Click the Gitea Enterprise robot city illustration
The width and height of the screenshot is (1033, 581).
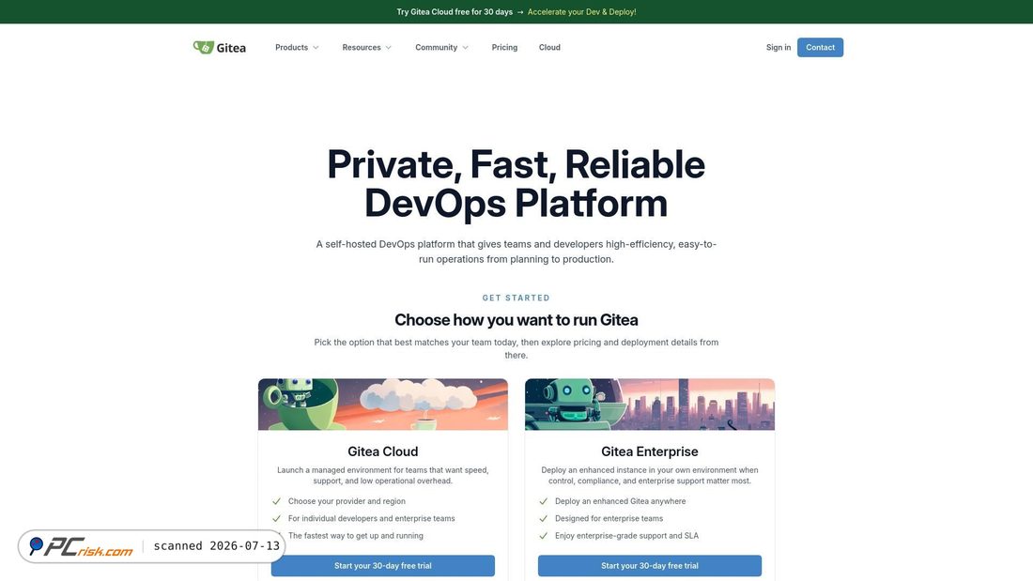click(x=650, y=405)
